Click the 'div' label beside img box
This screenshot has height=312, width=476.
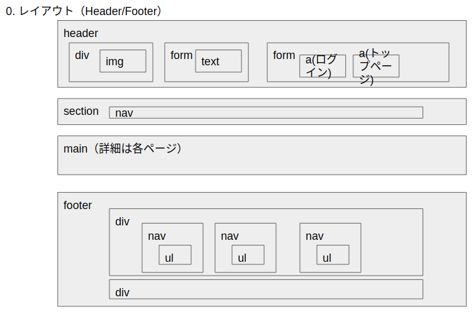(82, 55)
